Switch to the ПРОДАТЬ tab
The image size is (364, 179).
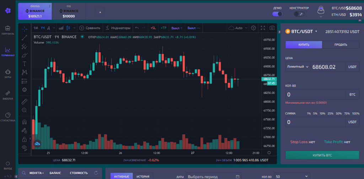341,45
